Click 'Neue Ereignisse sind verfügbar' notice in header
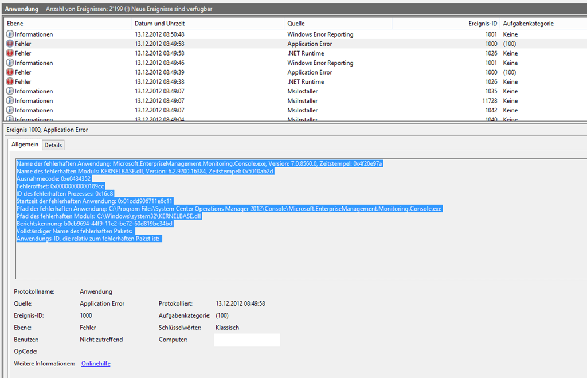This screenshot has height=378, width=587. click(171, 9)
